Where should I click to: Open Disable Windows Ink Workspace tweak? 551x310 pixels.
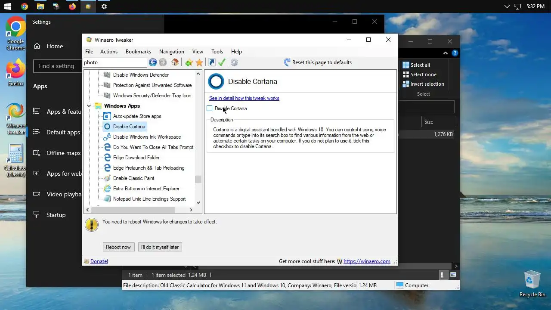point(147,137)
